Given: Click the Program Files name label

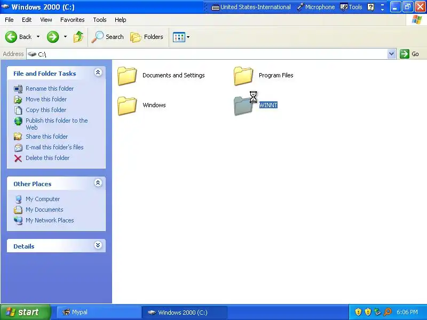Looking at the screenshot, I should point(276,75).
